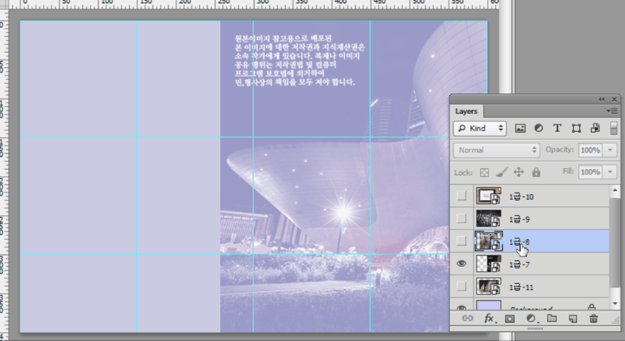The width and height of the screenshot is (625, 341).
Task: Open Layers panel flyout menu
Action: 612,111
